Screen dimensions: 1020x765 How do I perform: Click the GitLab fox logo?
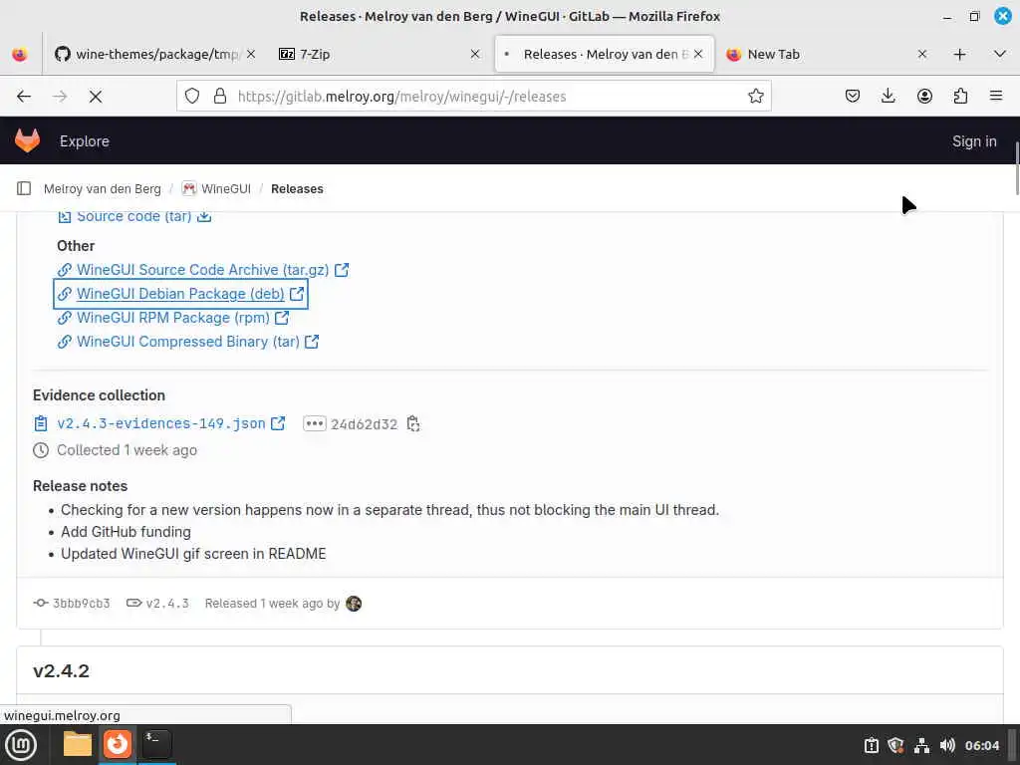point(27,140)
